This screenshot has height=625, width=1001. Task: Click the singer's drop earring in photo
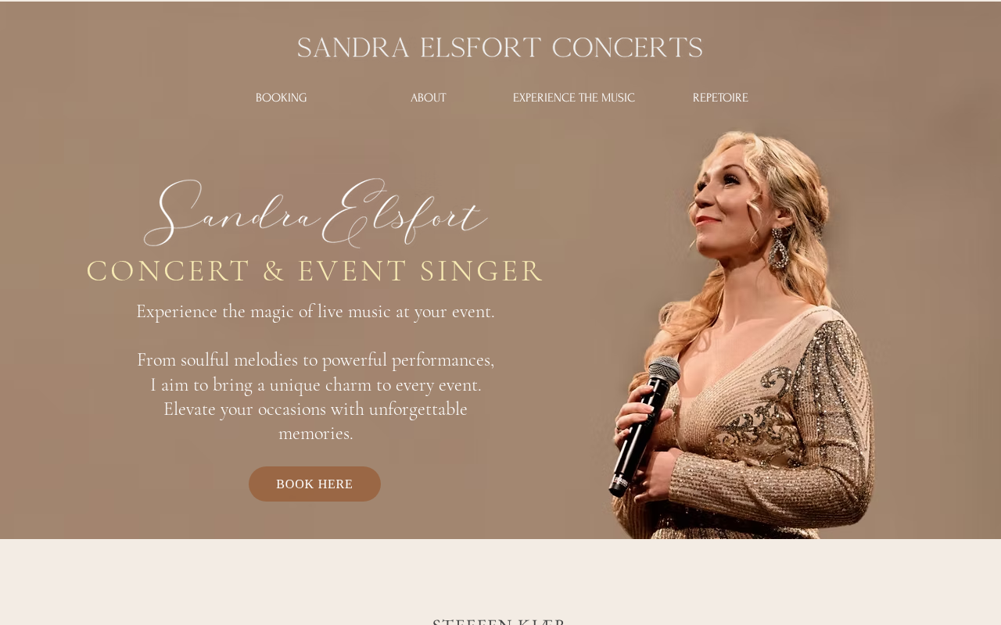pos(778,248)
